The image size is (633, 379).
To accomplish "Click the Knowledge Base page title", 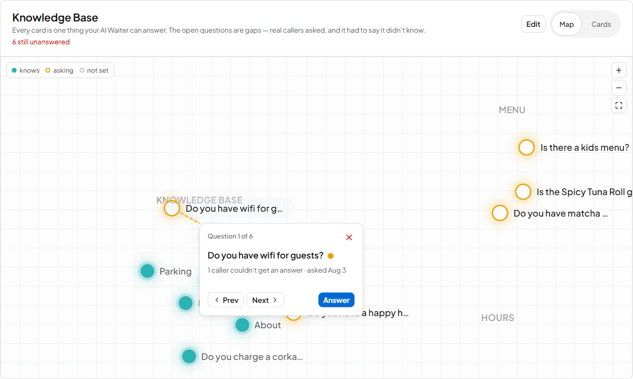I will click(x=55, y=18).
